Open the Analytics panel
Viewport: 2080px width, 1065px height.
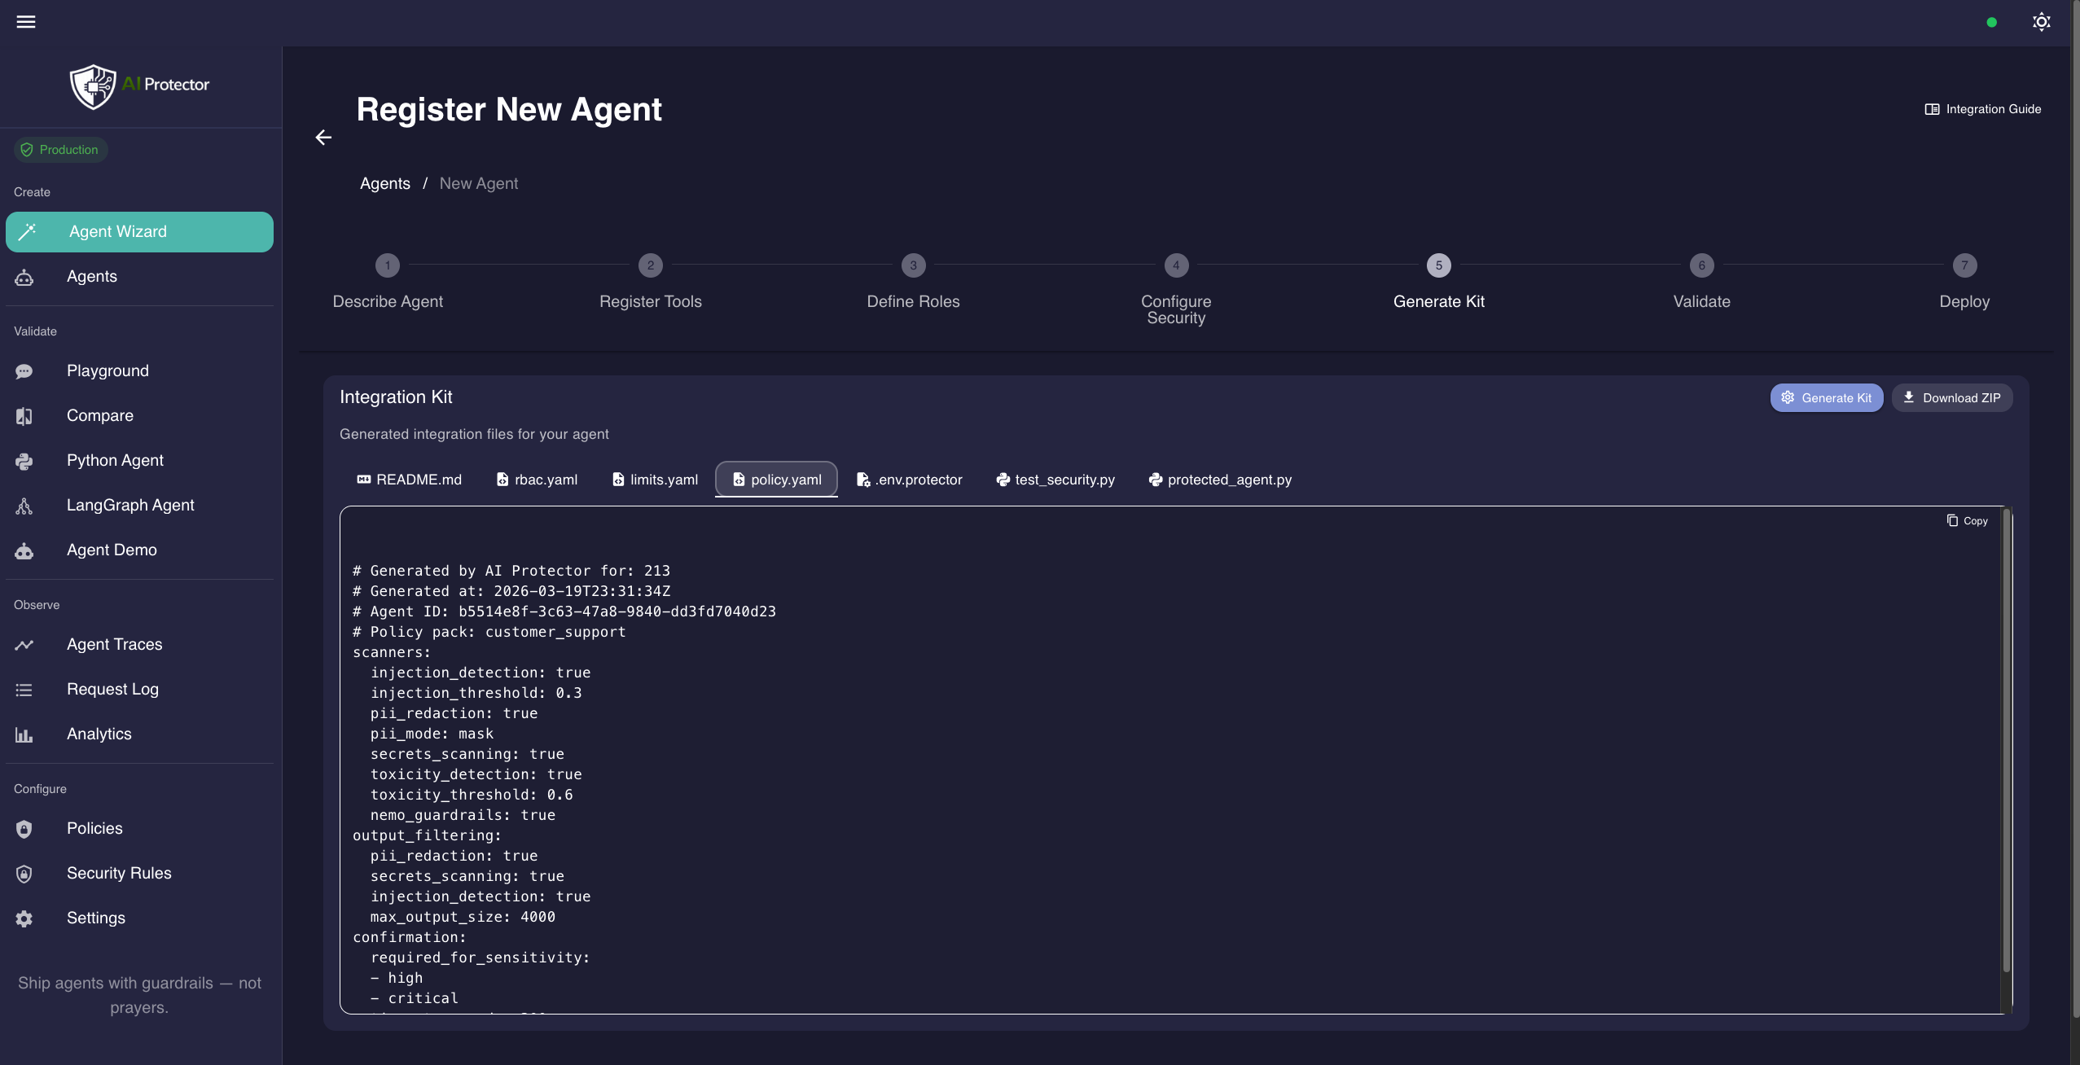coord(99,734)
